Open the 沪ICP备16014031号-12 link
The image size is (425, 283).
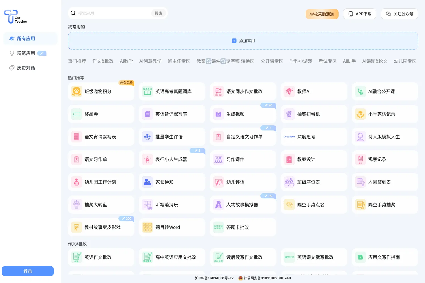click(x=214, y=278)
